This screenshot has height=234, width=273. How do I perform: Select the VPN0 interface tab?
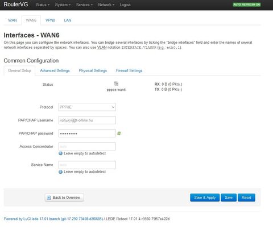50,20
